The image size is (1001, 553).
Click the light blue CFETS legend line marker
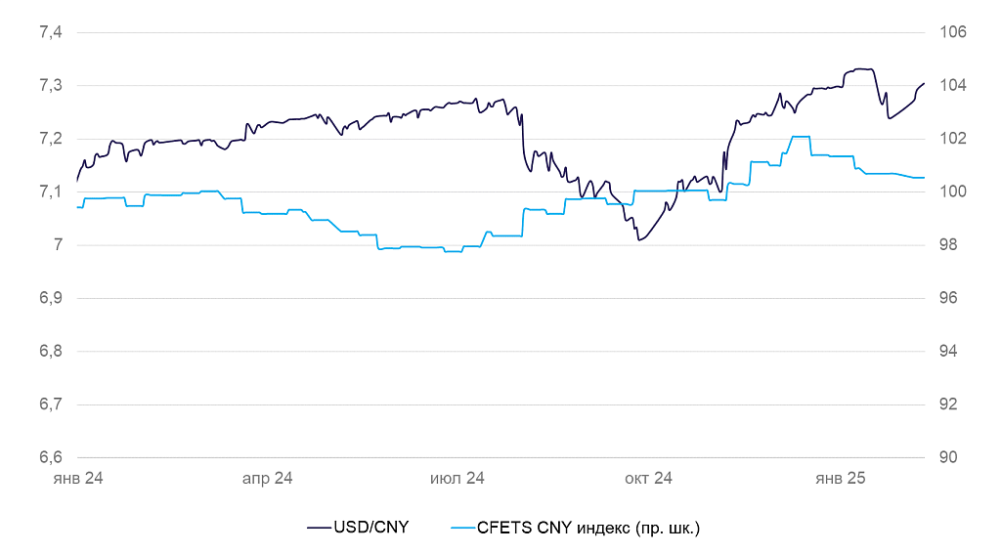(459, 528)
